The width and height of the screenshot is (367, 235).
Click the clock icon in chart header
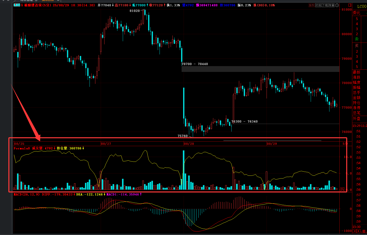[337, 5]
